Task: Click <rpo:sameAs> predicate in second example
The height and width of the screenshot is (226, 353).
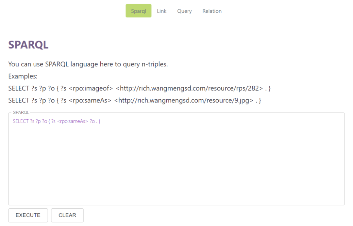Action: click(90, 100)
